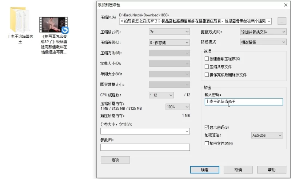Expand the 100% memory usage dropdown
The height and width of the screenshot is (179, 291).
pos(178,107)
